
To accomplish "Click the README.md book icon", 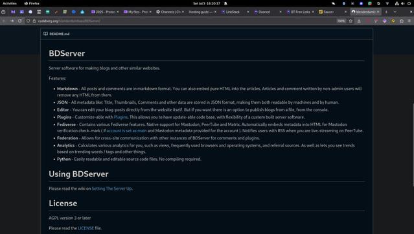I will pos(46,34).
